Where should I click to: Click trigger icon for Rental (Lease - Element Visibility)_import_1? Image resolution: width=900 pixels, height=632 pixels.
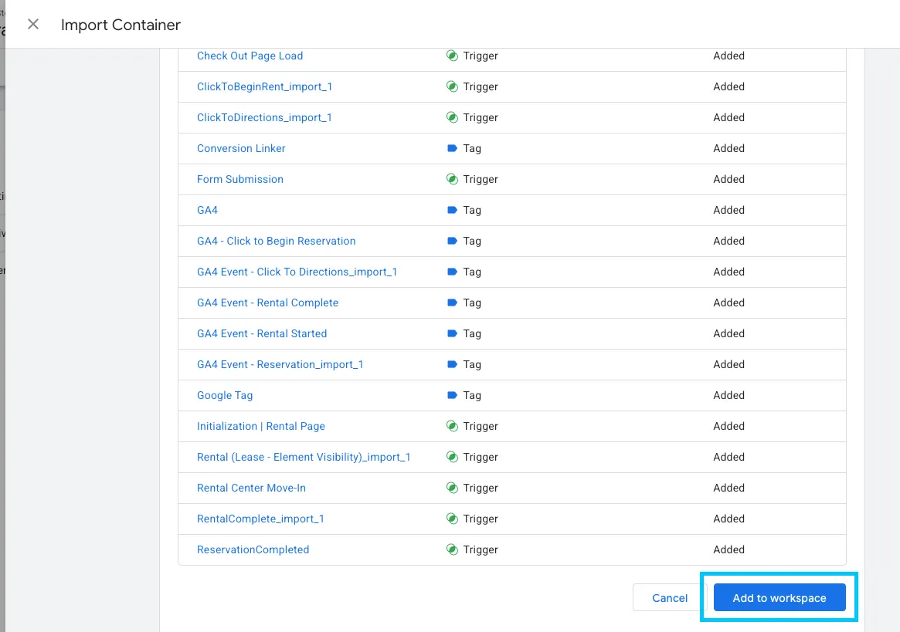[452, 458]
